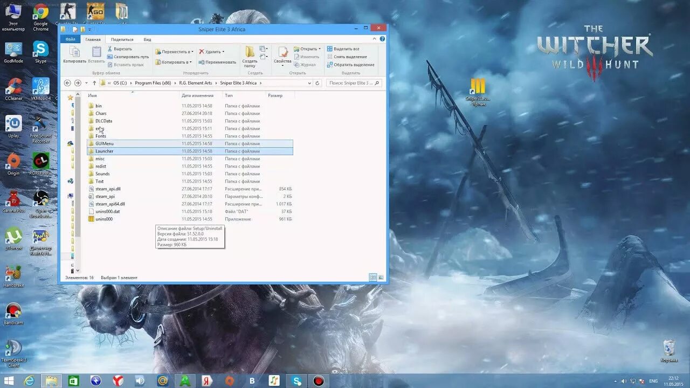Select the Fonts folder
This screenshot has height=388, width=690.
point(101,136)
